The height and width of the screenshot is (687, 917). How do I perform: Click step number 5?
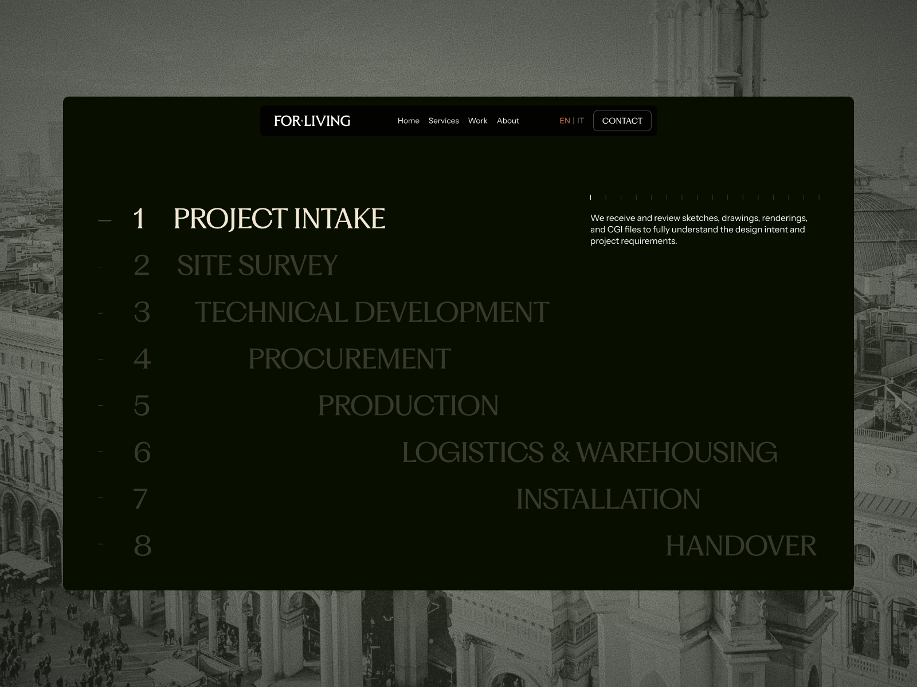[142, 406]
